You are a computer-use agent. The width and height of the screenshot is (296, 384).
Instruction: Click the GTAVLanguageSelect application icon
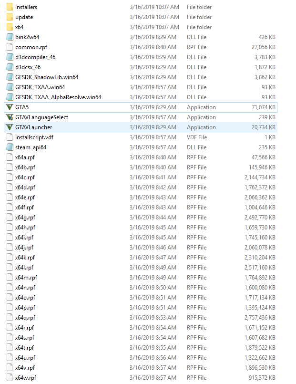10,117
